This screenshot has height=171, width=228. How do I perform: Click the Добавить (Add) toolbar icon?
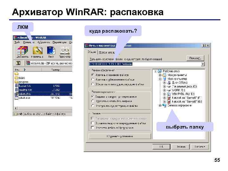22,50
